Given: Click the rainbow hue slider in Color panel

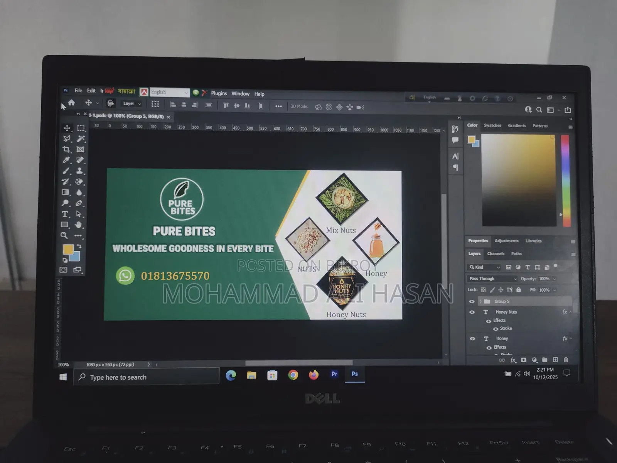Looking at the screenshot, I should [565, 181].
